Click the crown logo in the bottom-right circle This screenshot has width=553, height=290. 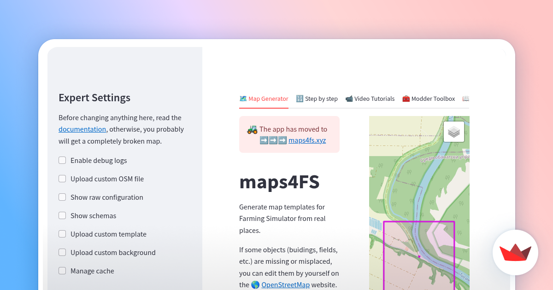[515, 253]
